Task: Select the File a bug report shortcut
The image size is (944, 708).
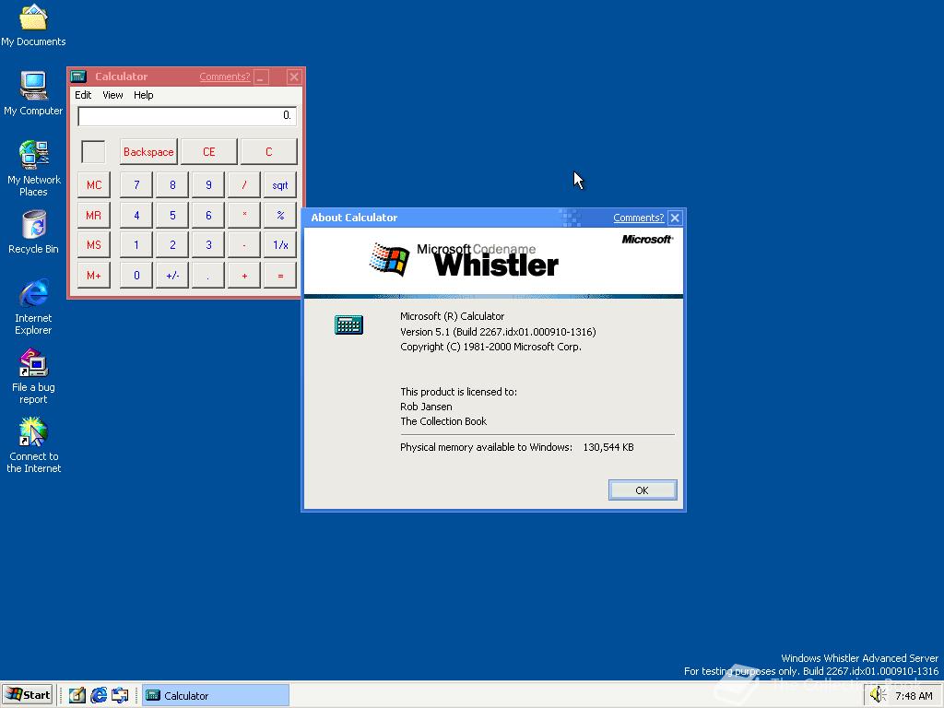Action: (34, 376)
